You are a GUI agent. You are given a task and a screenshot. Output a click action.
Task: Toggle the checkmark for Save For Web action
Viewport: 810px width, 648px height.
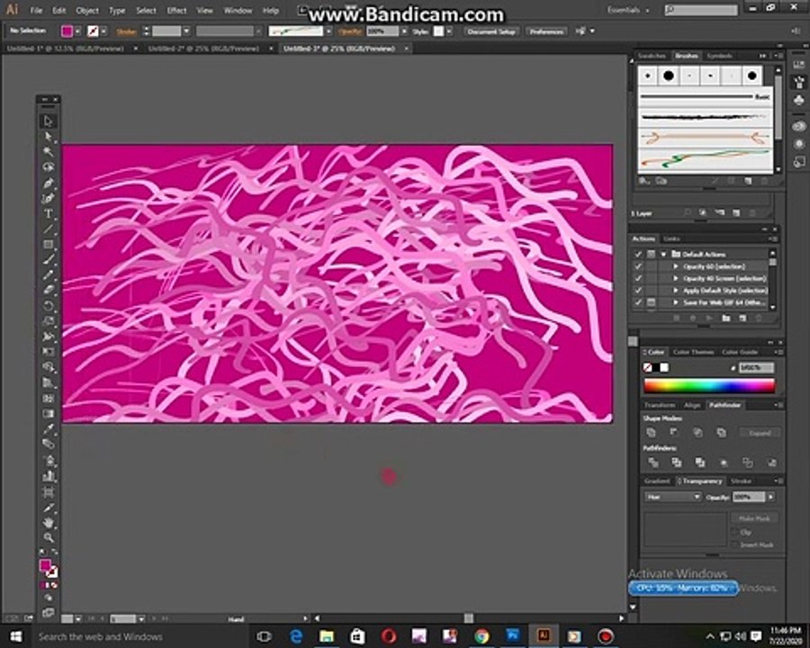(638, 302)
